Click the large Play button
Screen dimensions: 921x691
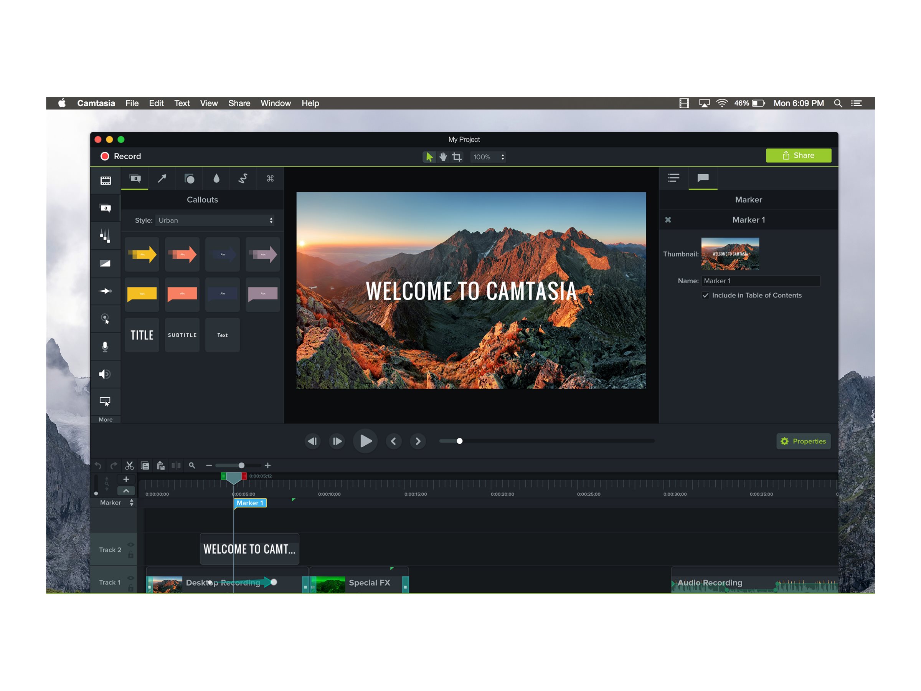pyautogui.click(x=365, y=441)
